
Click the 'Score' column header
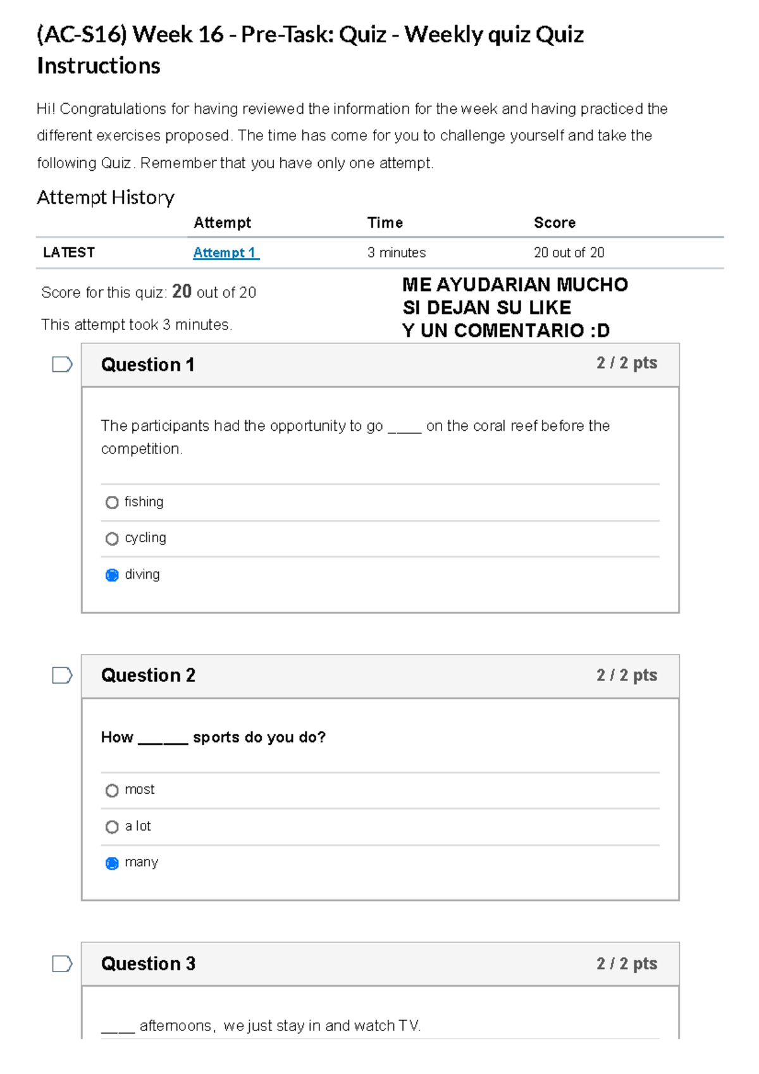point(554,223)
